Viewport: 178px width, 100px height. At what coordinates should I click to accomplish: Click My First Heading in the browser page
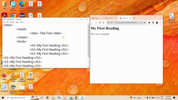(105, 28)
